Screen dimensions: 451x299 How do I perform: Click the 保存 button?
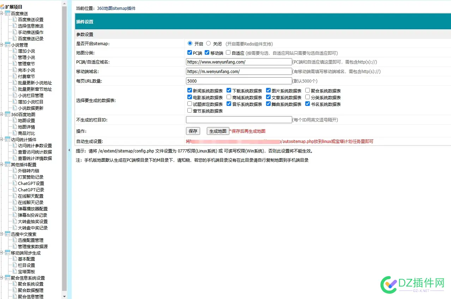point(193,131)
